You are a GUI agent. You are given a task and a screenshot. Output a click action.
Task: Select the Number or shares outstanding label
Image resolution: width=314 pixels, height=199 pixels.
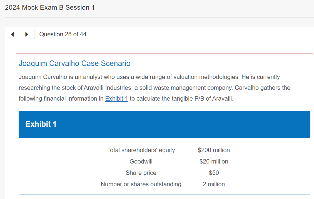coord(141,184)
